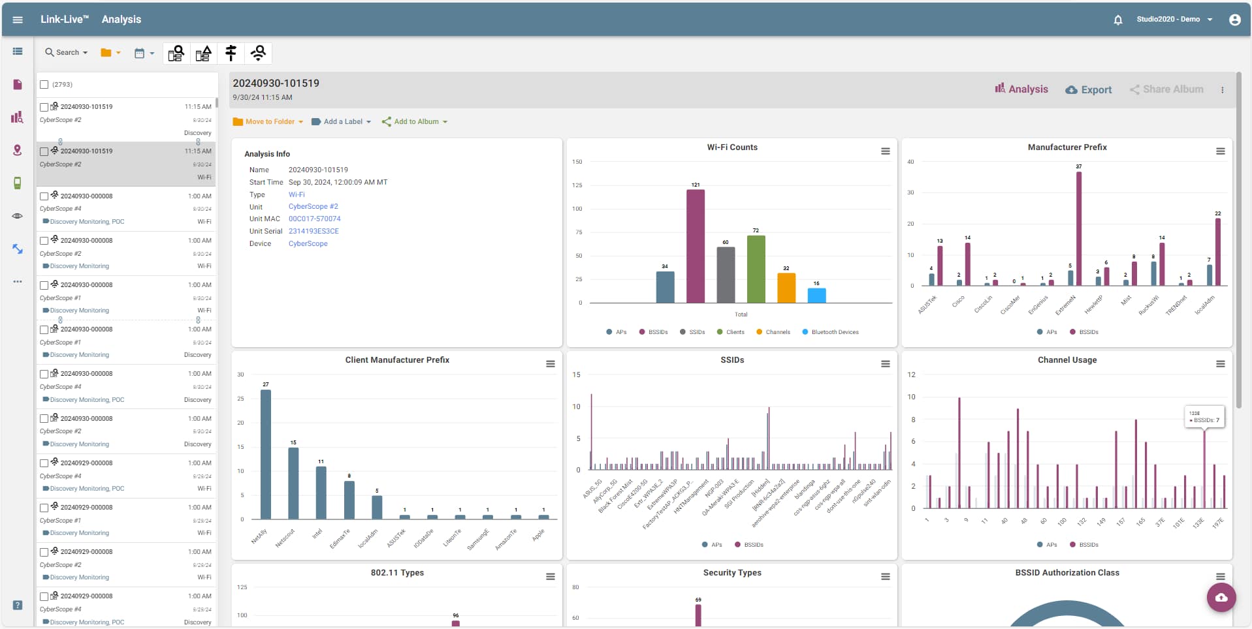The height and width of the screenshot is (629, 1252).
Task: Open the Add to Album menu
Action: click(415, 122)
